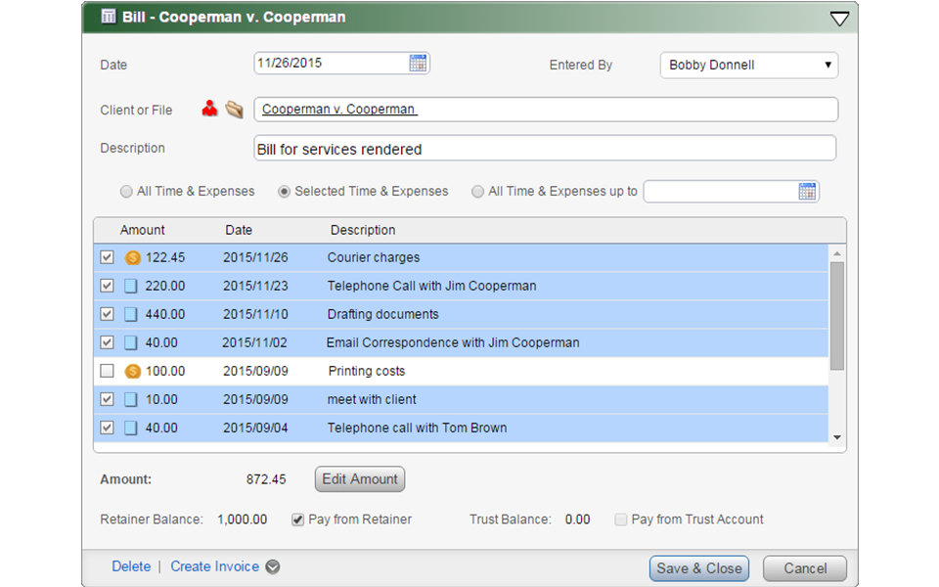Click the coin icon for Printing costs

coord(132,372)
